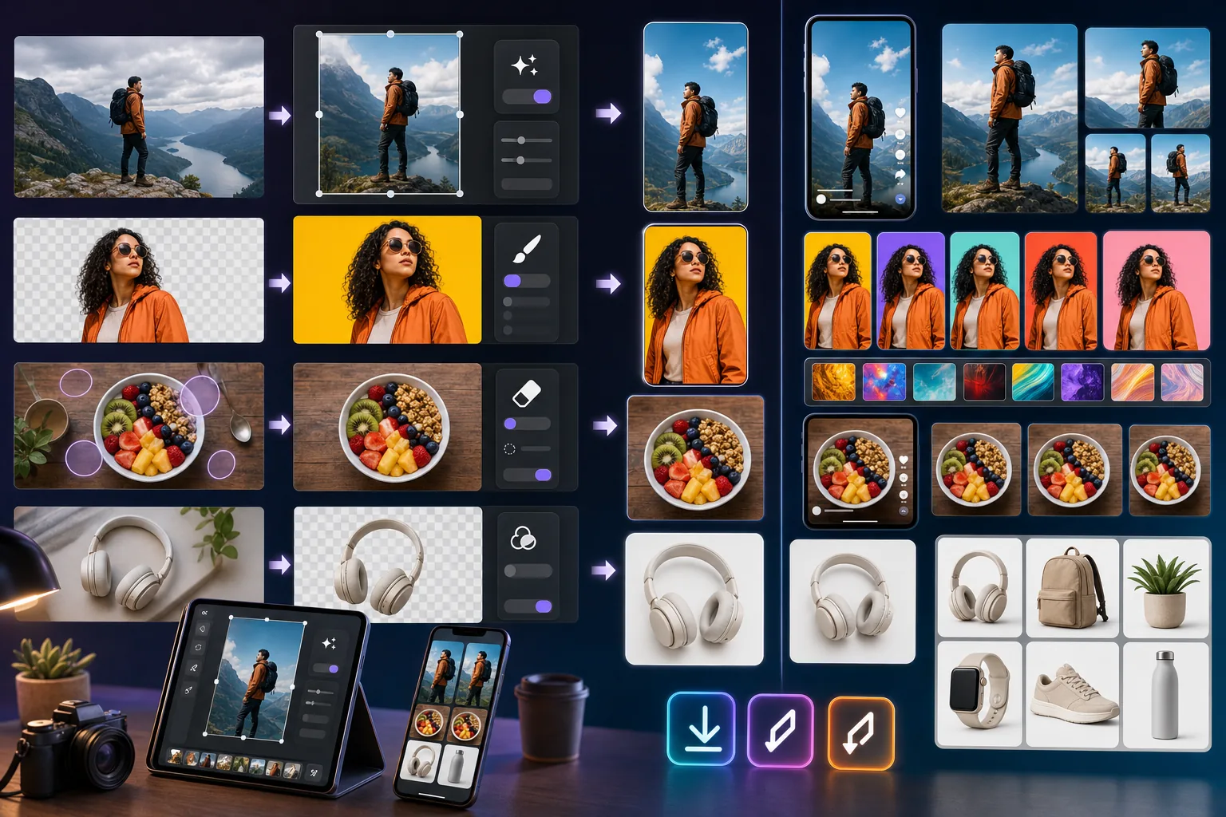Tap the heart icon on the fruit bowl phone
Screen dimensions: 1226x817
pyautogui.click(x=904, y=460)
